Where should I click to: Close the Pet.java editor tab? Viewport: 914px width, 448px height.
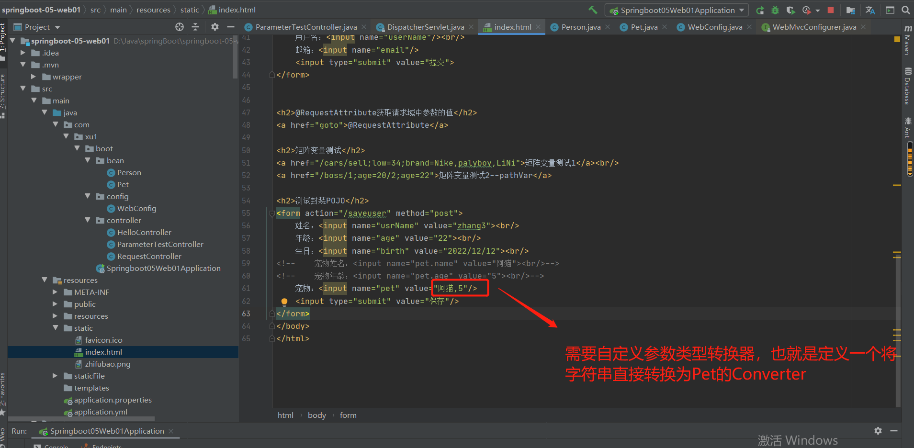(x=665, y=27)
